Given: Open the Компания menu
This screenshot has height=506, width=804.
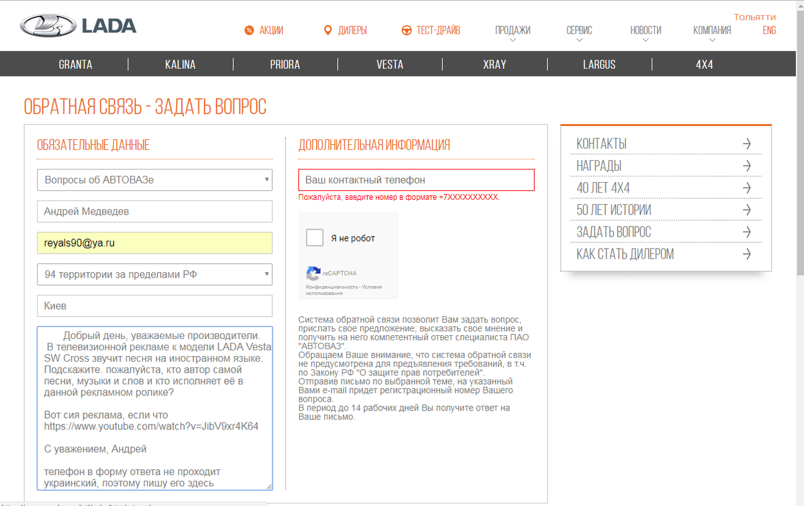Looking at the screenshot, I should (x=712, y=30).
